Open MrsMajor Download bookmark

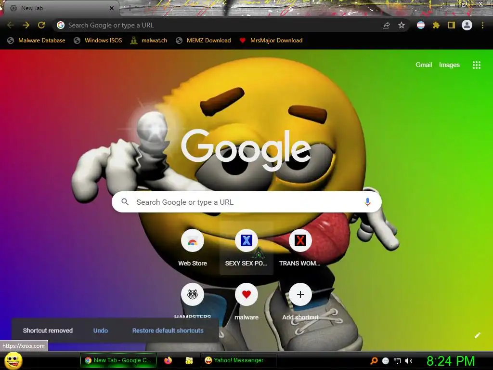271,40
